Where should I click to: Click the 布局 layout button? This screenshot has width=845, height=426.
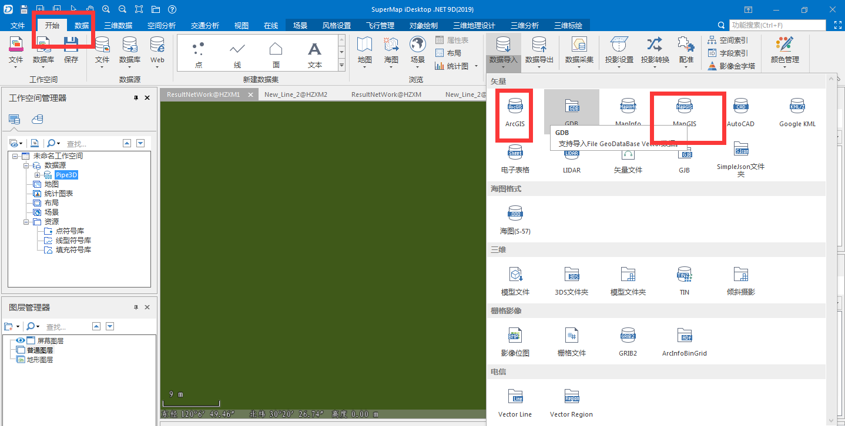tap(448, 53)
